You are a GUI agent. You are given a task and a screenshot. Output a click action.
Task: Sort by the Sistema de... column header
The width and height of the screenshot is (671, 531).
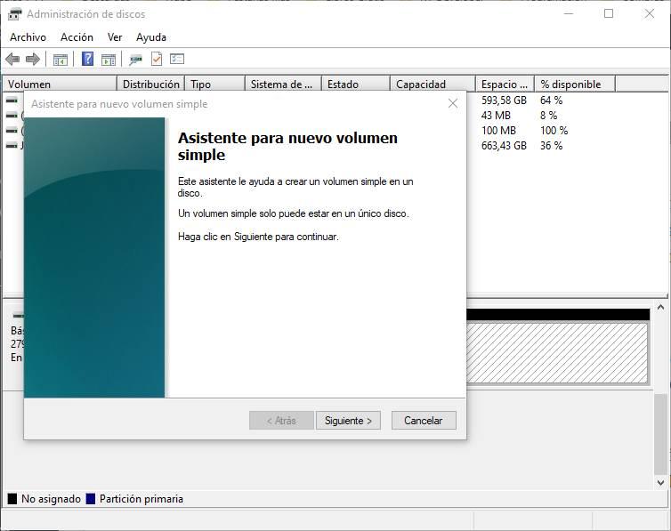tap(283, 84)
